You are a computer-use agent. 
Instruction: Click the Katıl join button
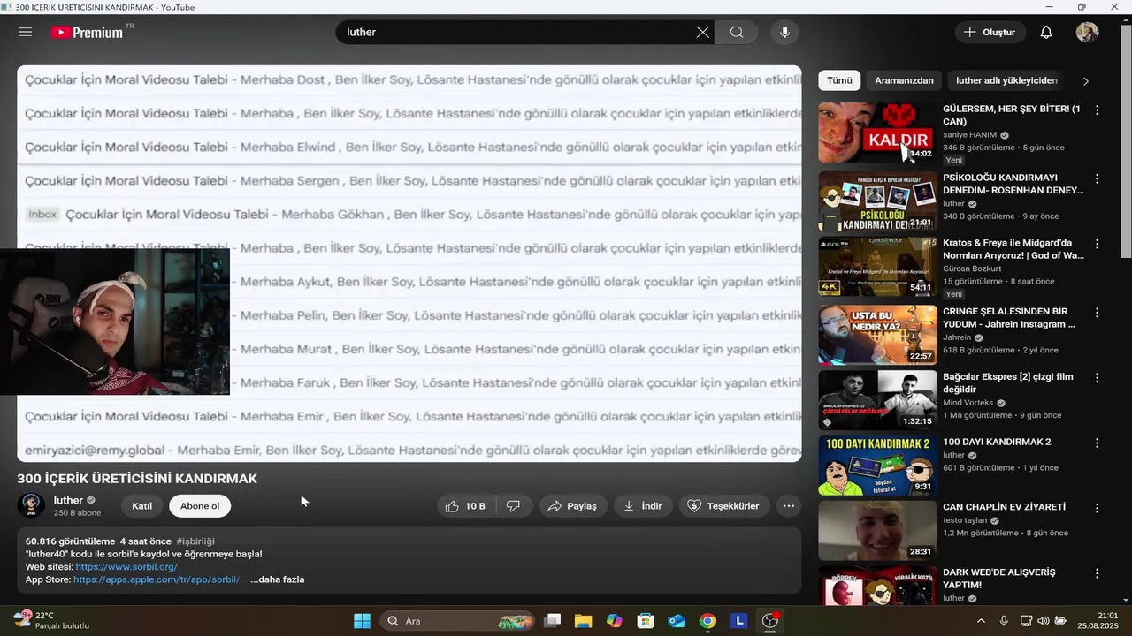pyautogui.click(x=142, y=506)
